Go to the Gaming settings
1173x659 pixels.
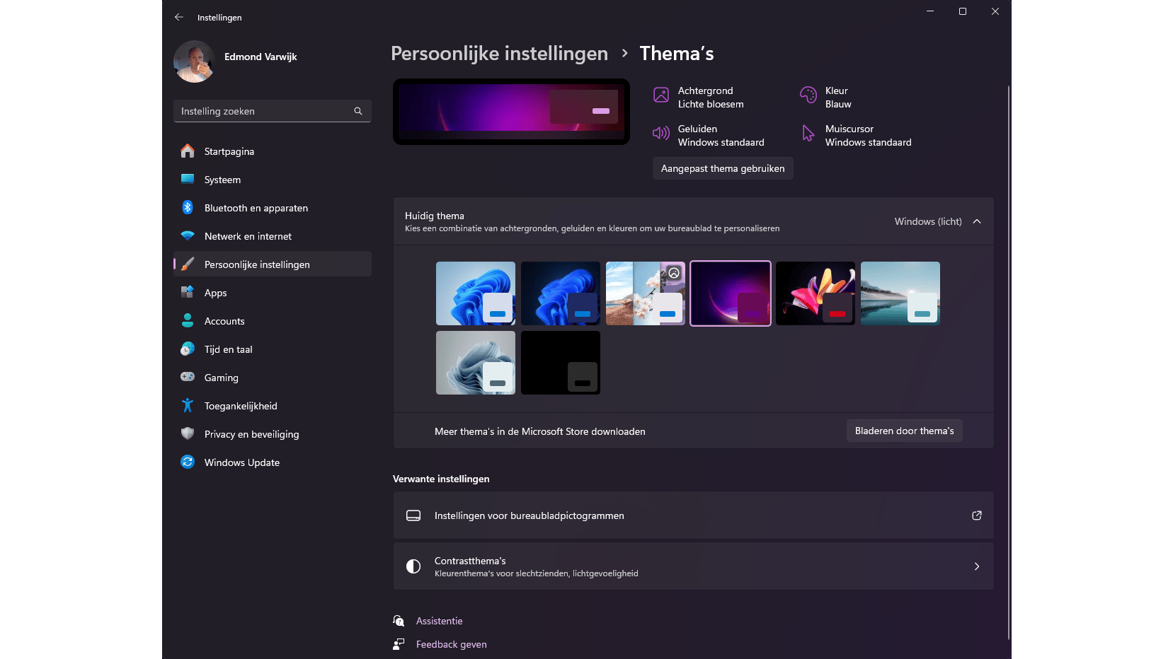click(x=273, y=378)
